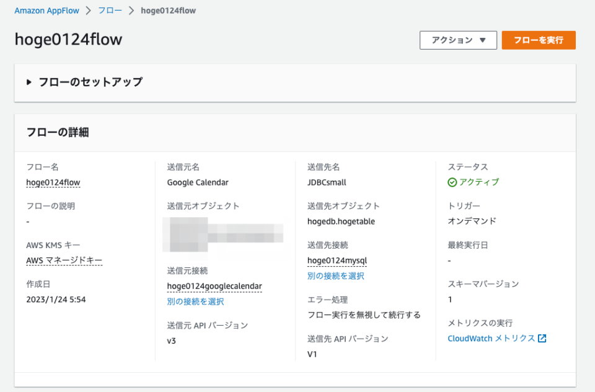Click the フローの説明 label

click(x=50, y=207)
